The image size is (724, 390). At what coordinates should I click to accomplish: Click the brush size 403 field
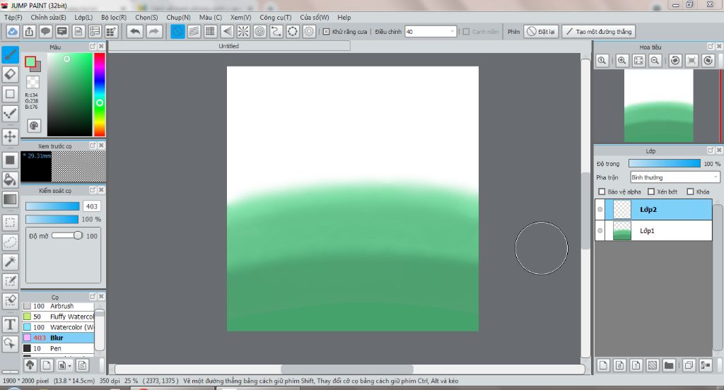[x=91, y=206]
